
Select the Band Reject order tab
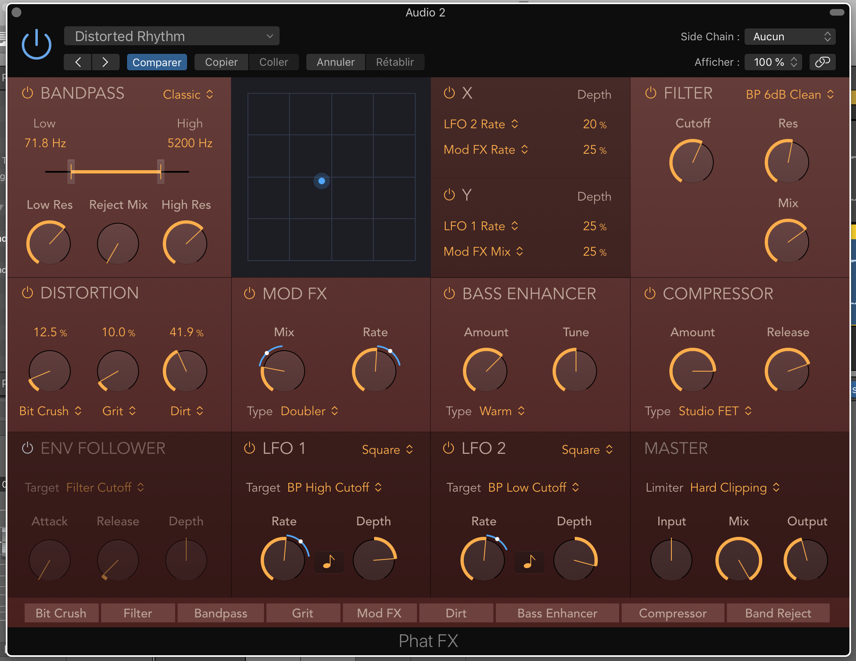778,613
